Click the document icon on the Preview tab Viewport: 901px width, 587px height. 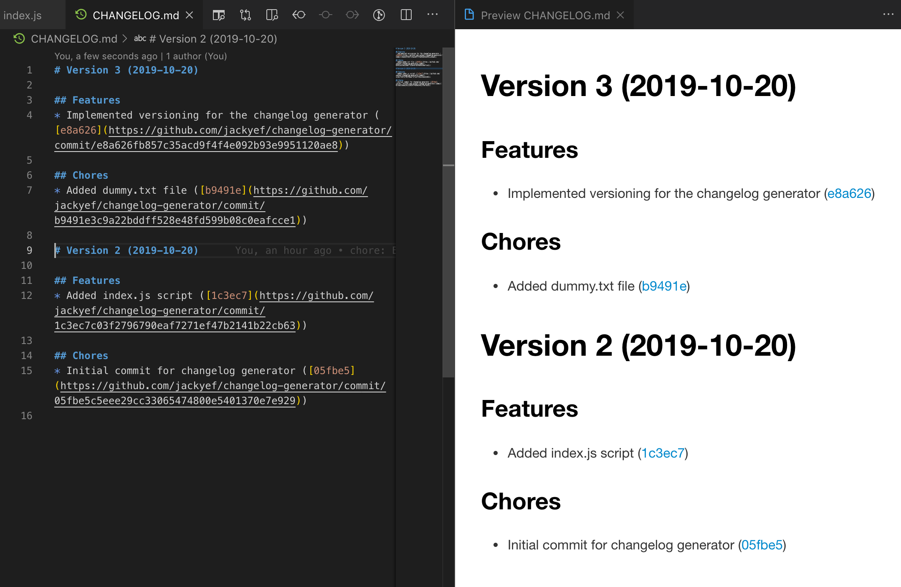pyautogui.click(x=468, y=14)
